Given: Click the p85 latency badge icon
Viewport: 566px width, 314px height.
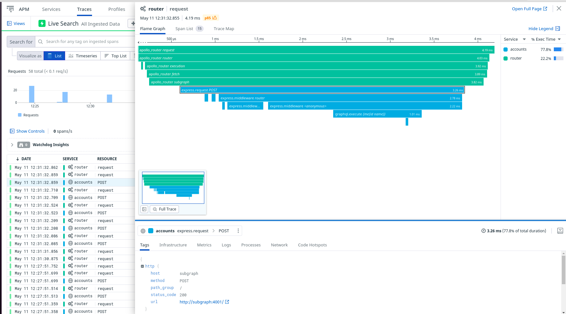Looking at the screenshot, I should tap(215, 18).
